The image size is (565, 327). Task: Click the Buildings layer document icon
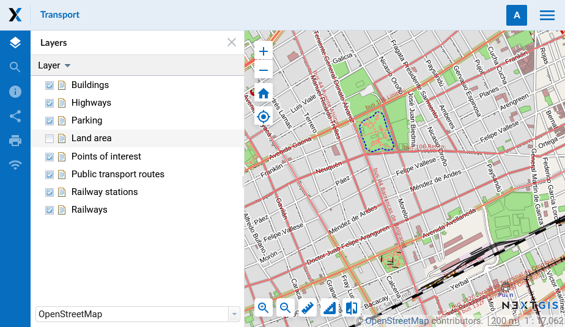[x=62, y=86]
